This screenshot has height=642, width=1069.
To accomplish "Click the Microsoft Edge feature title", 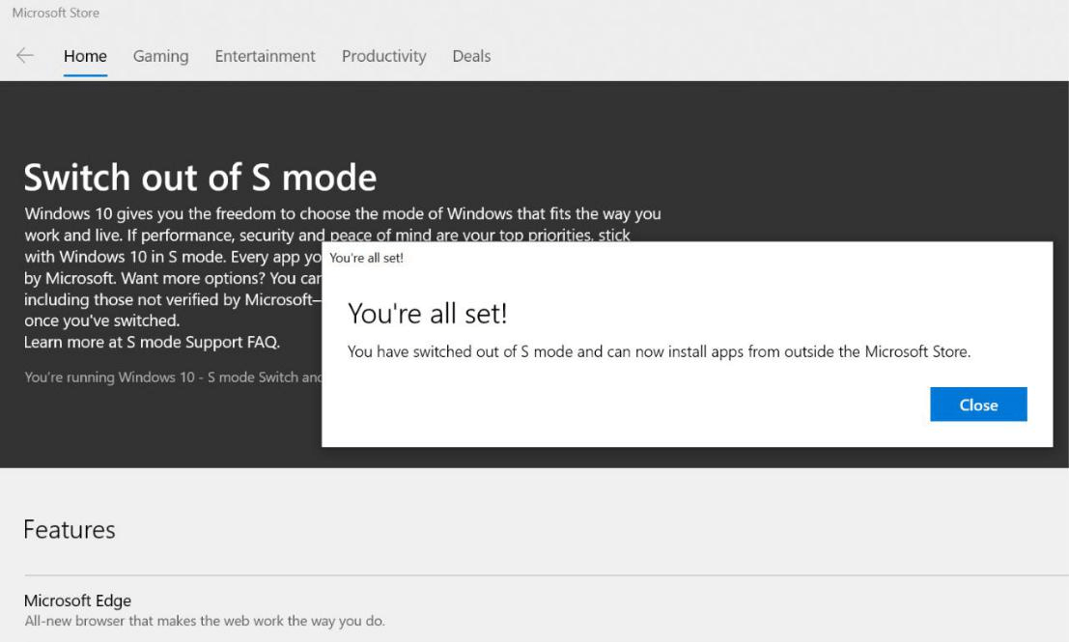I will [77, 600].
